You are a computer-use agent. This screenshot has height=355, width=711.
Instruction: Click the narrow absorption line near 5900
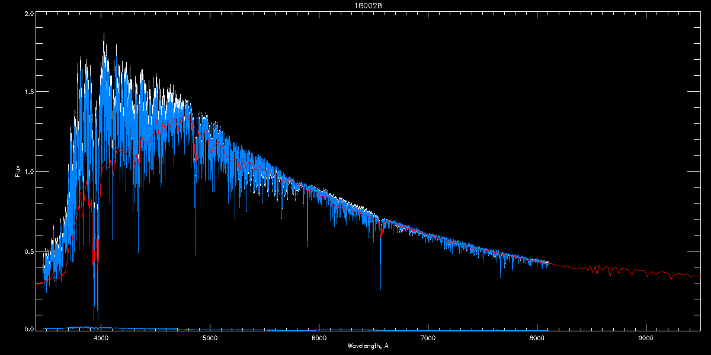(x=307, y=246)
